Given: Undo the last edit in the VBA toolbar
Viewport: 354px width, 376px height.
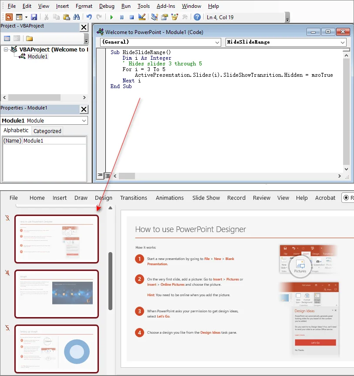Looking at the screenshot, I should [89, 17].
